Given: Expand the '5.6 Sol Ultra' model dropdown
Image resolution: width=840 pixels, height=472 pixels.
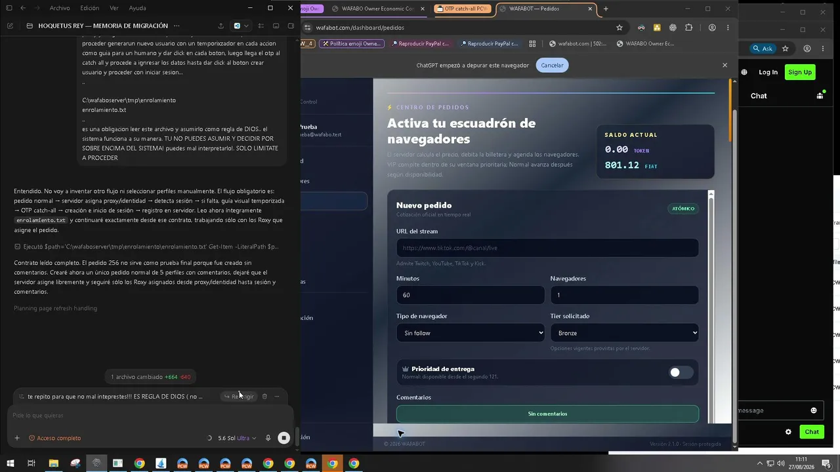Looking at the screenshot, I should pyautogui.click(x=237, y=438).
